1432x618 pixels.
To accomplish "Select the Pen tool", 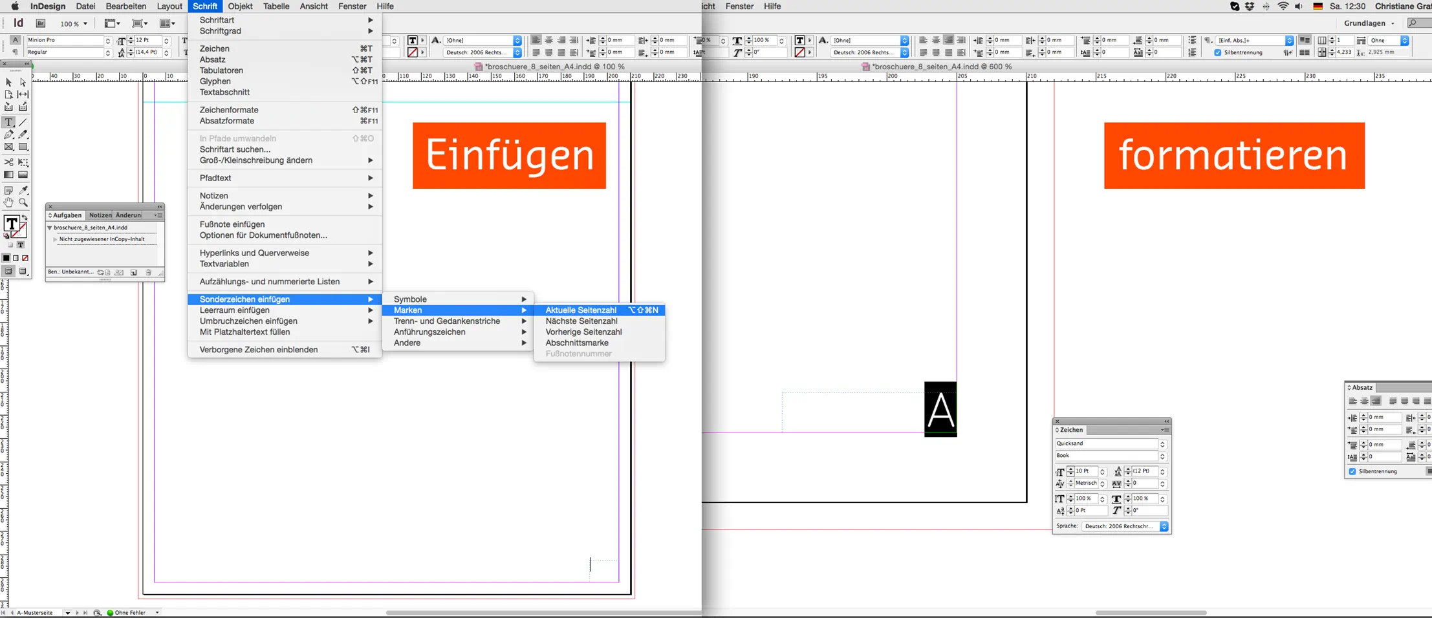I will point(8,135).
